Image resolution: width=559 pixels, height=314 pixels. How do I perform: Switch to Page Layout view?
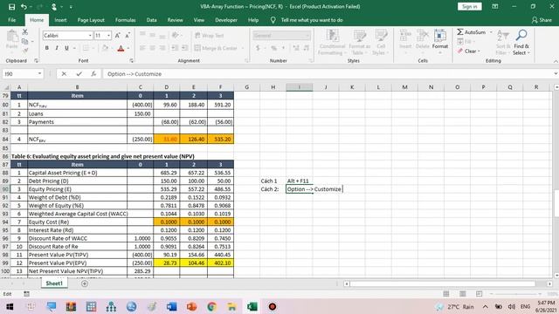(463, 294)
